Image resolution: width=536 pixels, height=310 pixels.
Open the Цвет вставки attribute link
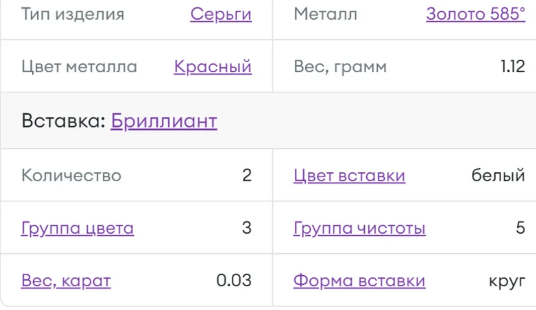(350, 175)
